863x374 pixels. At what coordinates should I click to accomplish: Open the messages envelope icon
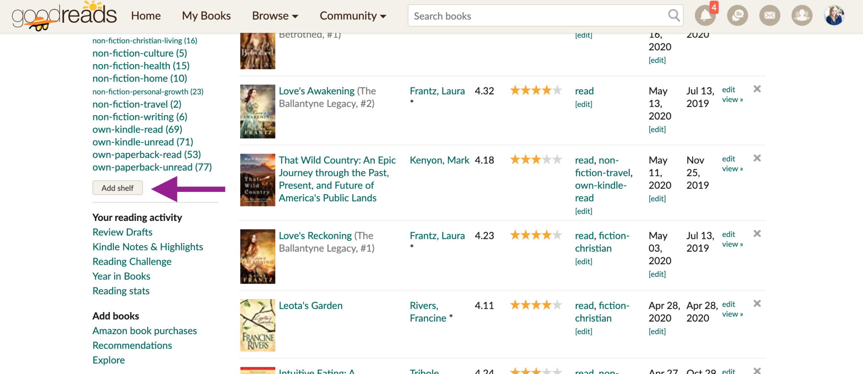[769, 16]
